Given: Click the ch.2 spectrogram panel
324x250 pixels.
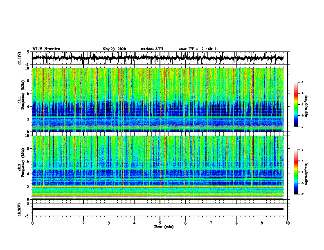Looking at the screenshot, I should point(158,167).
